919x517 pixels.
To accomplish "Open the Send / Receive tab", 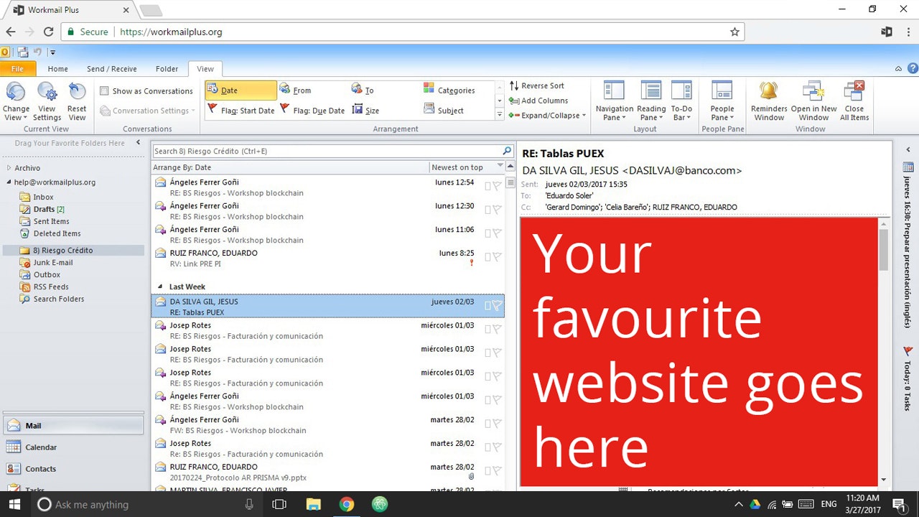I will pos(111,68).
